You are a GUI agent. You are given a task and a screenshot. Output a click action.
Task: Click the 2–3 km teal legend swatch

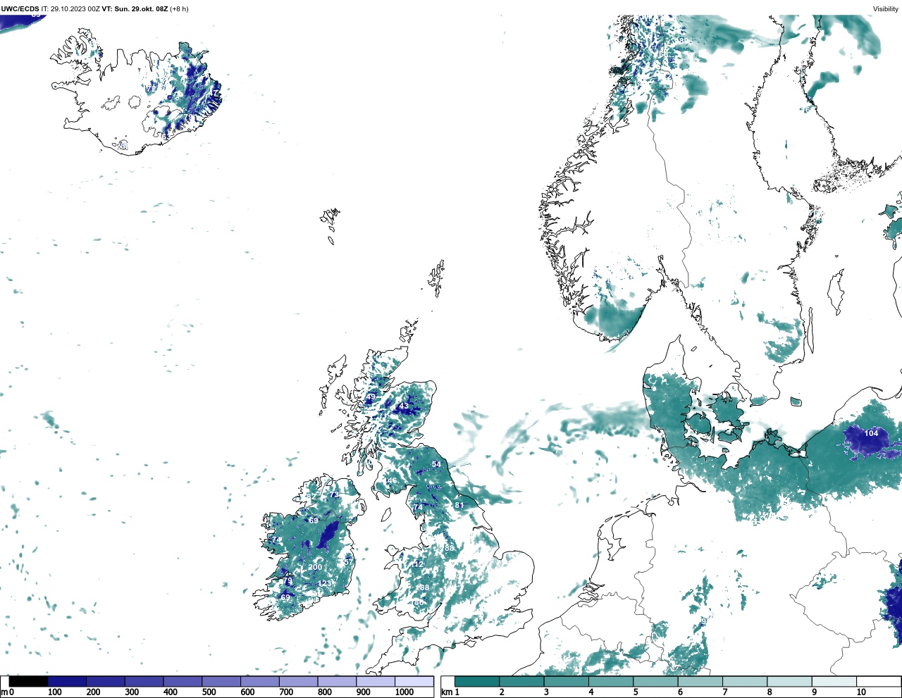[x=521, y=682]
